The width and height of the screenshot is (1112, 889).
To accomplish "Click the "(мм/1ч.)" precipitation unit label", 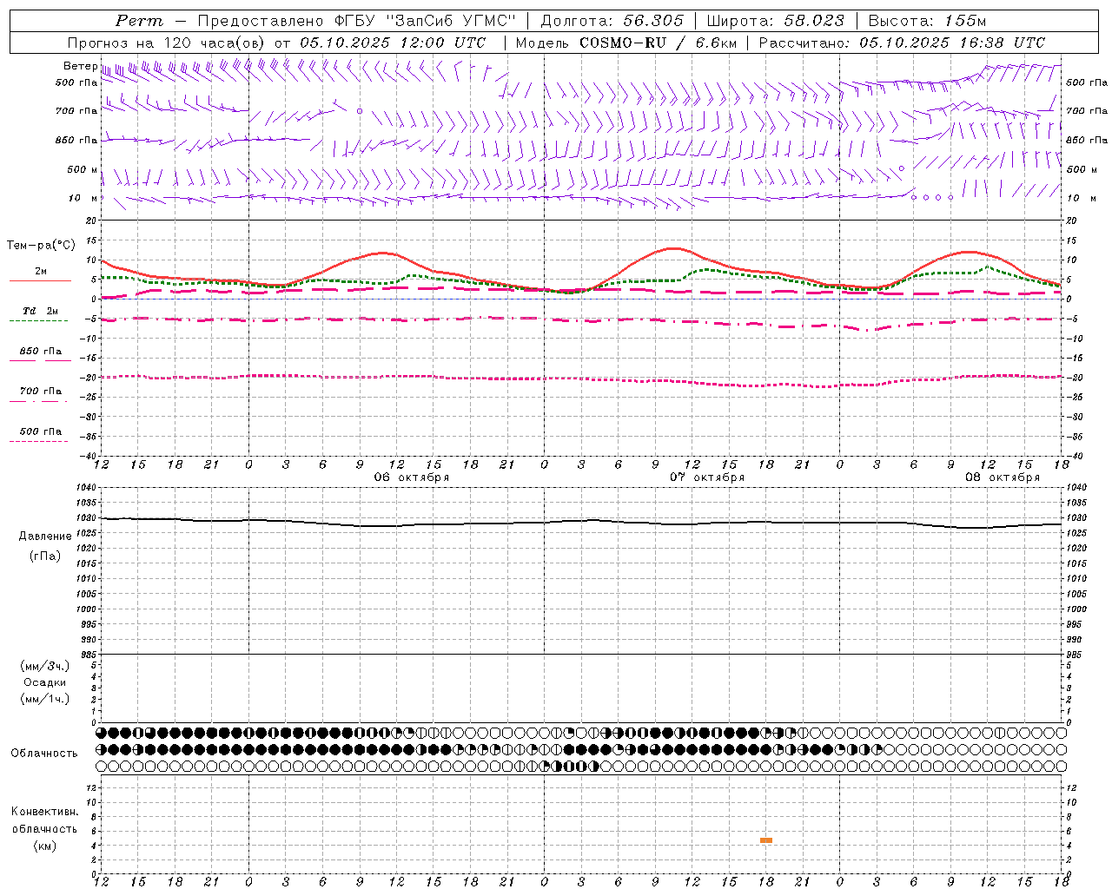I will point(45,699).
